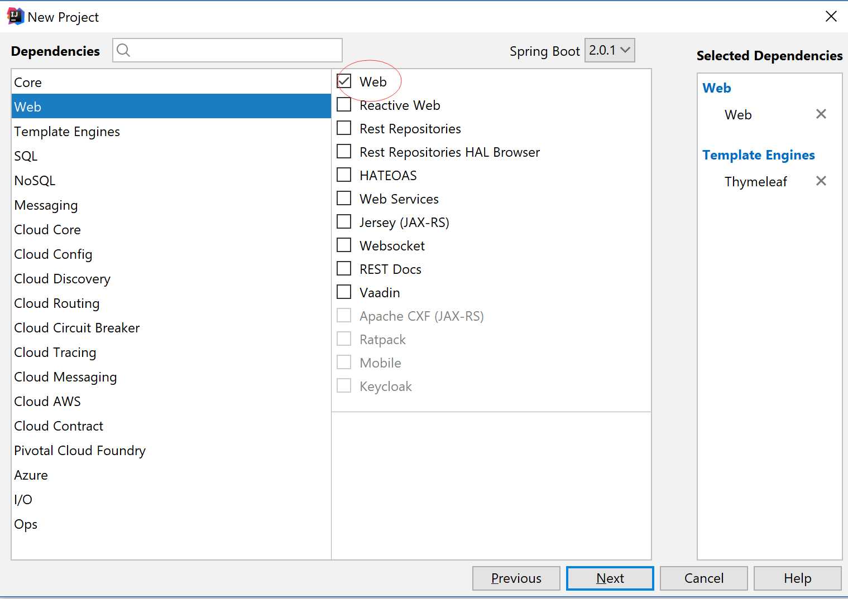Click the Web item under Selected Dependencies
Image resolution: width=848 pixels, height=599 pixels.
point(738,115)
